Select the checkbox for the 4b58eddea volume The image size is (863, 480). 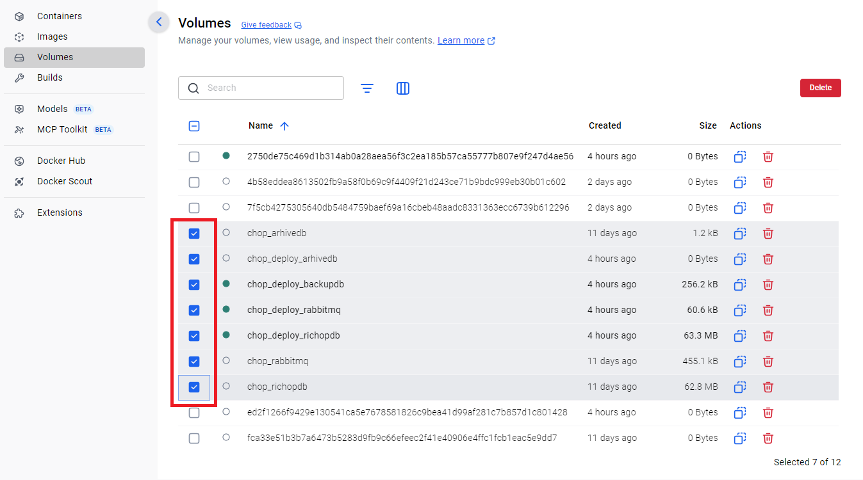[194, 182]
